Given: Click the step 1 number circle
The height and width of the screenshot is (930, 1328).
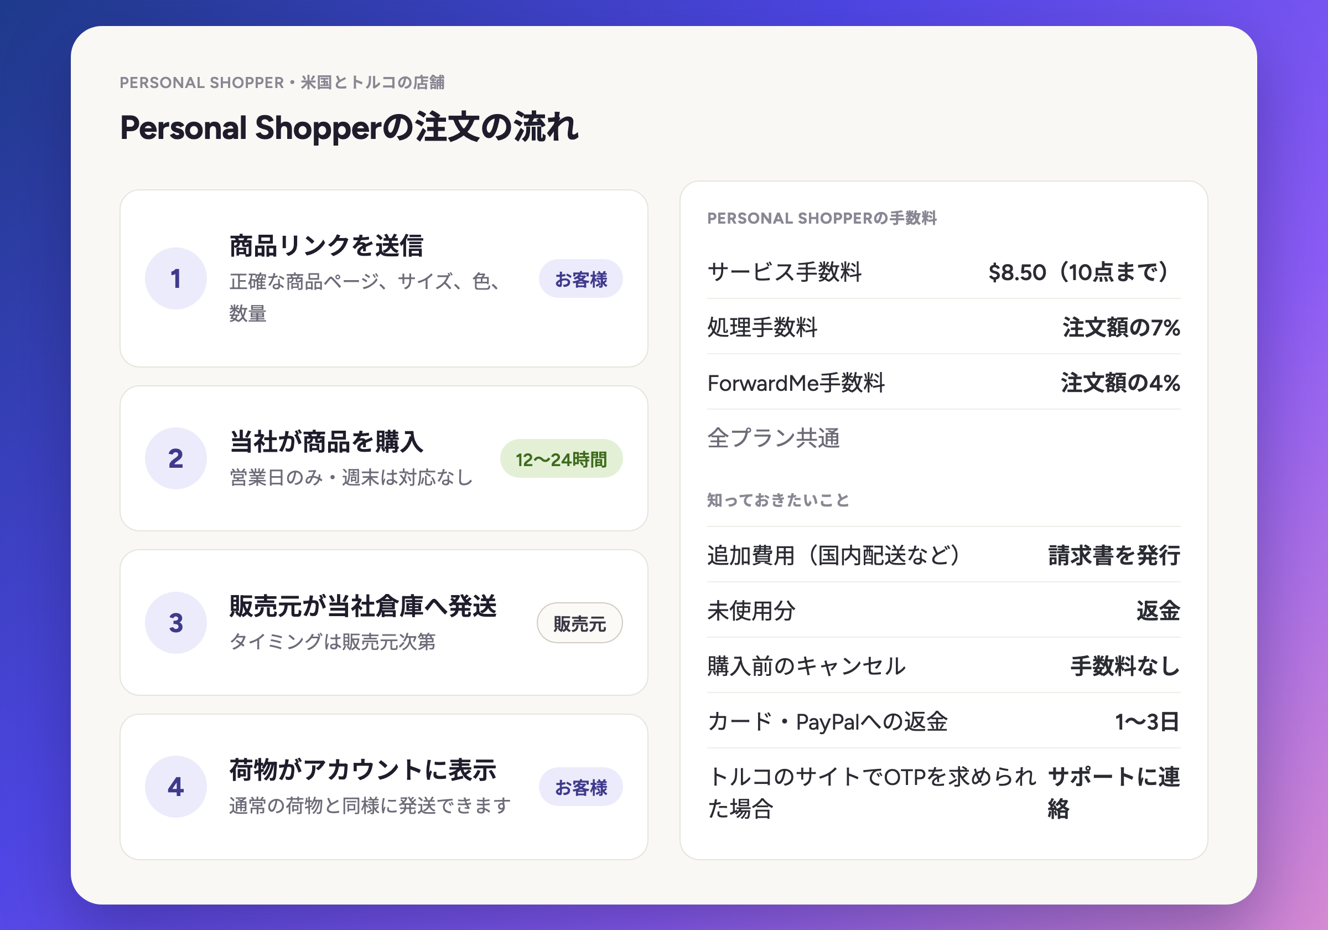Looking at the screenshot, I should point(176,278).
